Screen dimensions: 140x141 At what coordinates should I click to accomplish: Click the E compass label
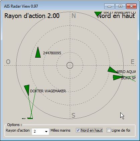pos(132,62)
